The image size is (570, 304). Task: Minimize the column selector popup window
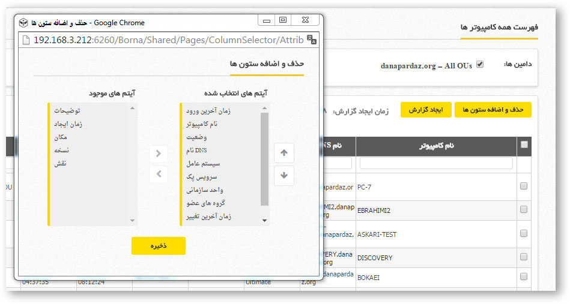(267, 20)
